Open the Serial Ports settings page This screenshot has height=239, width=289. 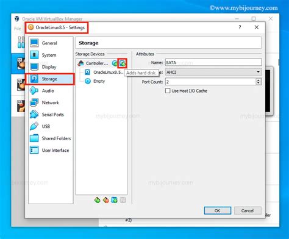51,115
